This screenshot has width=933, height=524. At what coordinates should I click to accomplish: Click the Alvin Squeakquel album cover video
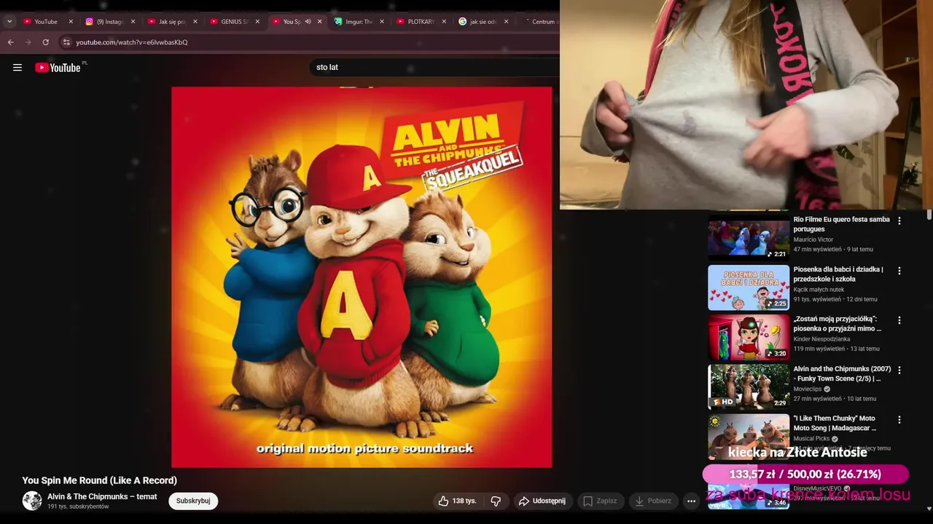click(x=362, y=277)
